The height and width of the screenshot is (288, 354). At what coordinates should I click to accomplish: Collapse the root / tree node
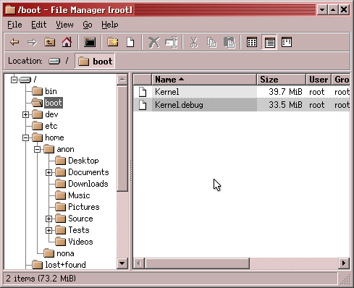click(14, 80)
